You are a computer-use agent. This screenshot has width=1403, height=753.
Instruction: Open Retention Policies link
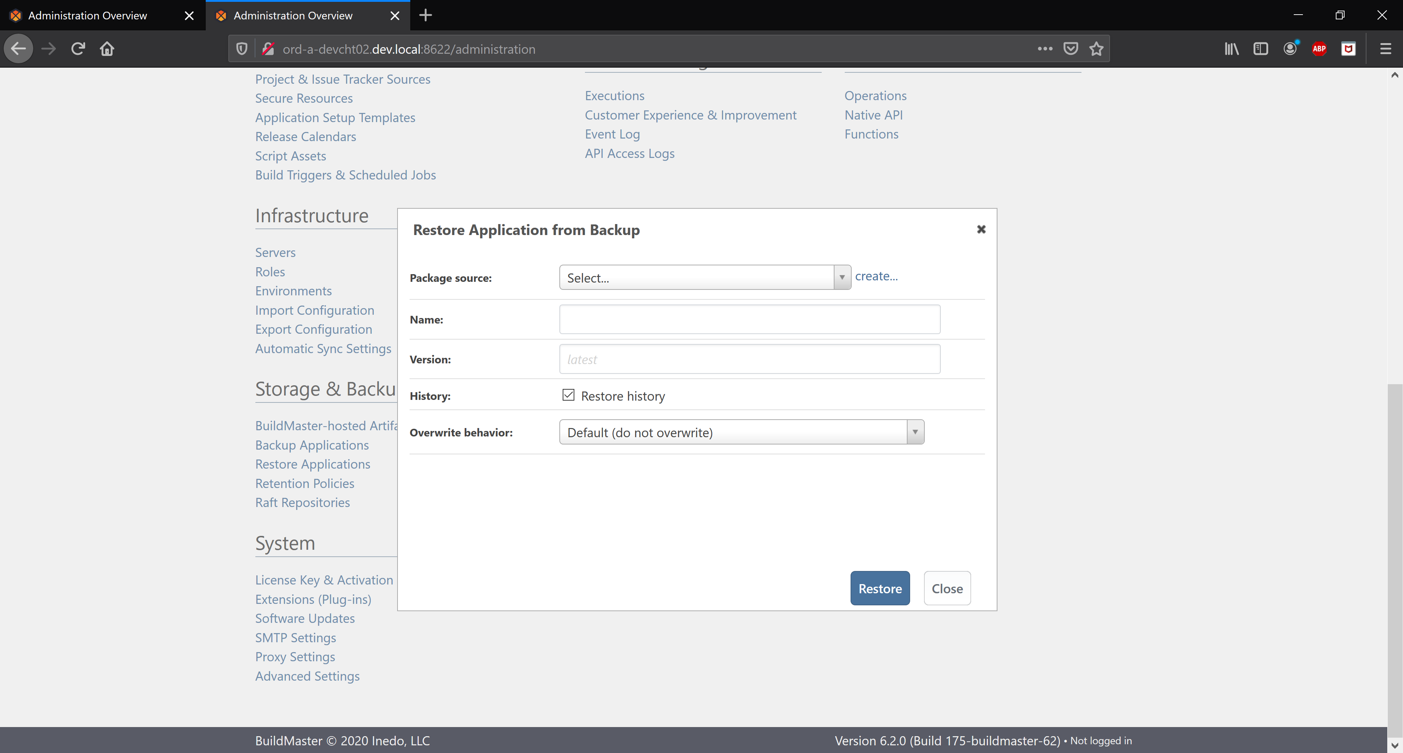click(x=305, y=484)
